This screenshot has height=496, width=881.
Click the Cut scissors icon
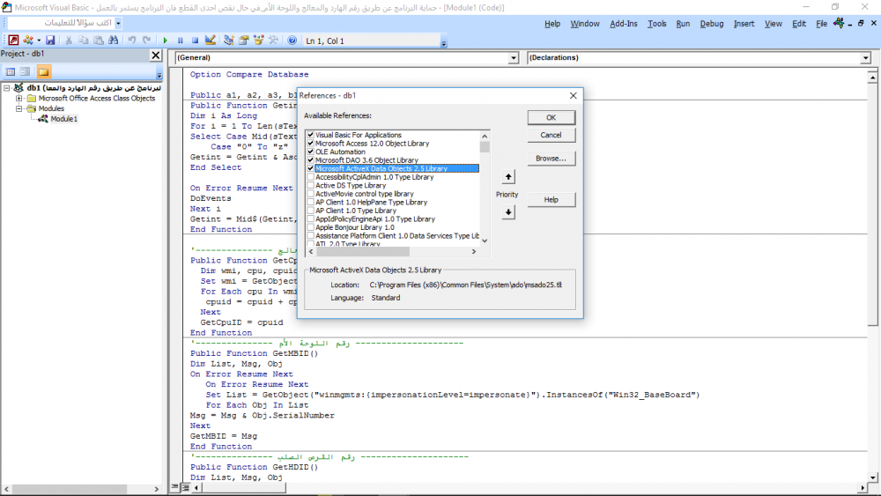point(69,40)
